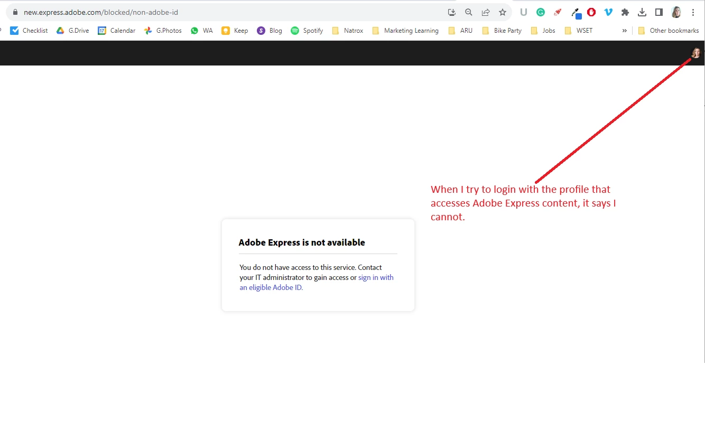Open the Checklist bookmark
Screen dimensions: 705x440
29,31
